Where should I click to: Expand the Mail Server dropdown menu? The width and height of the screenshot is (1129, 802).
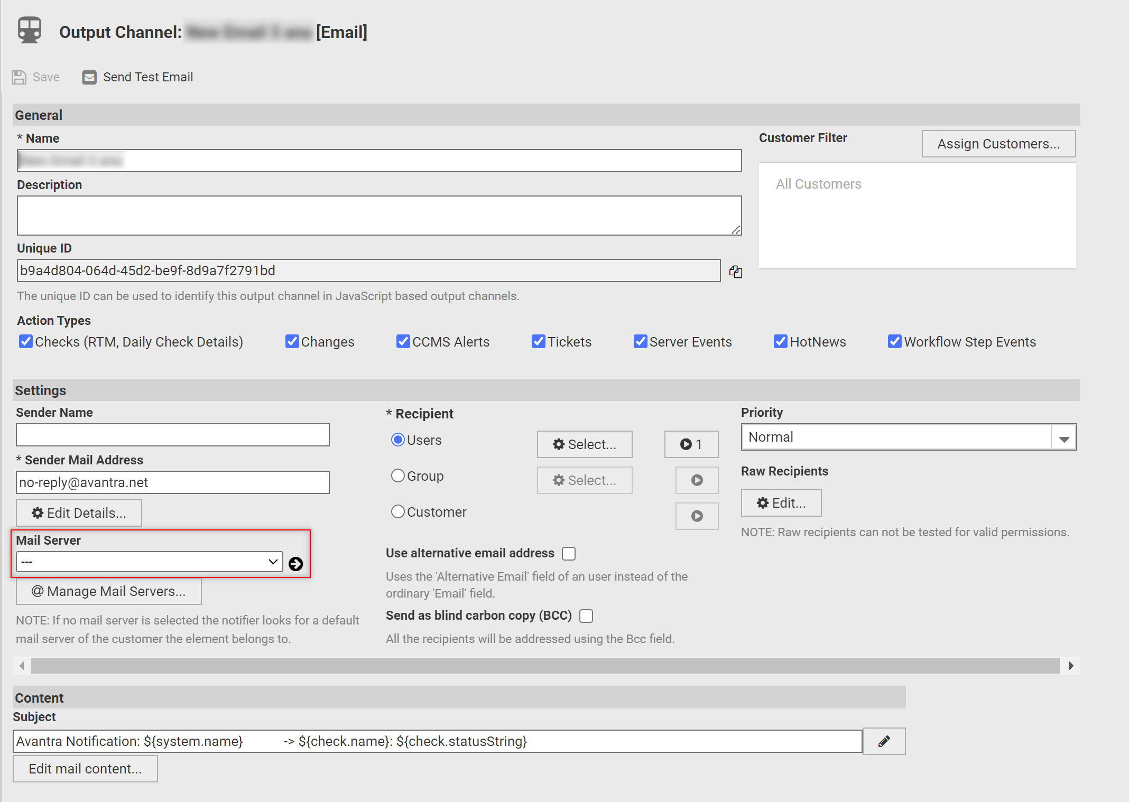click(149, 563)
